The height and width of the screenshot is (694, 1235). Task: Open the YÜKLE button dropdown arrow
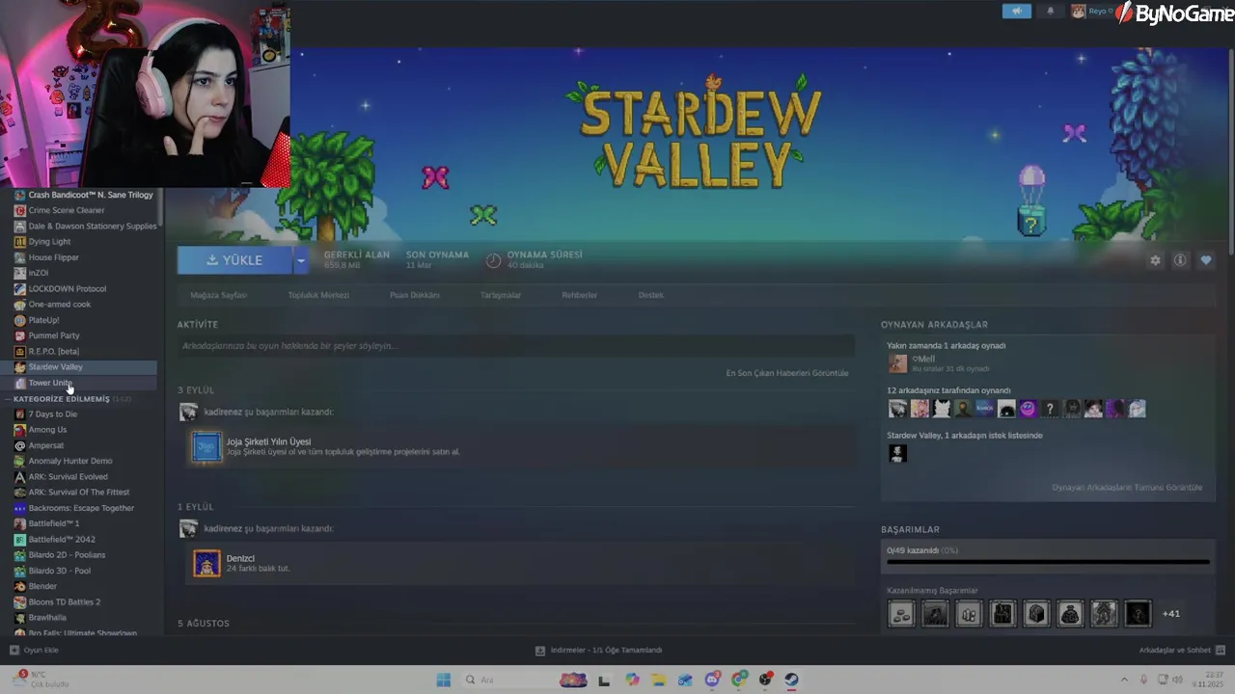point(301,260)
